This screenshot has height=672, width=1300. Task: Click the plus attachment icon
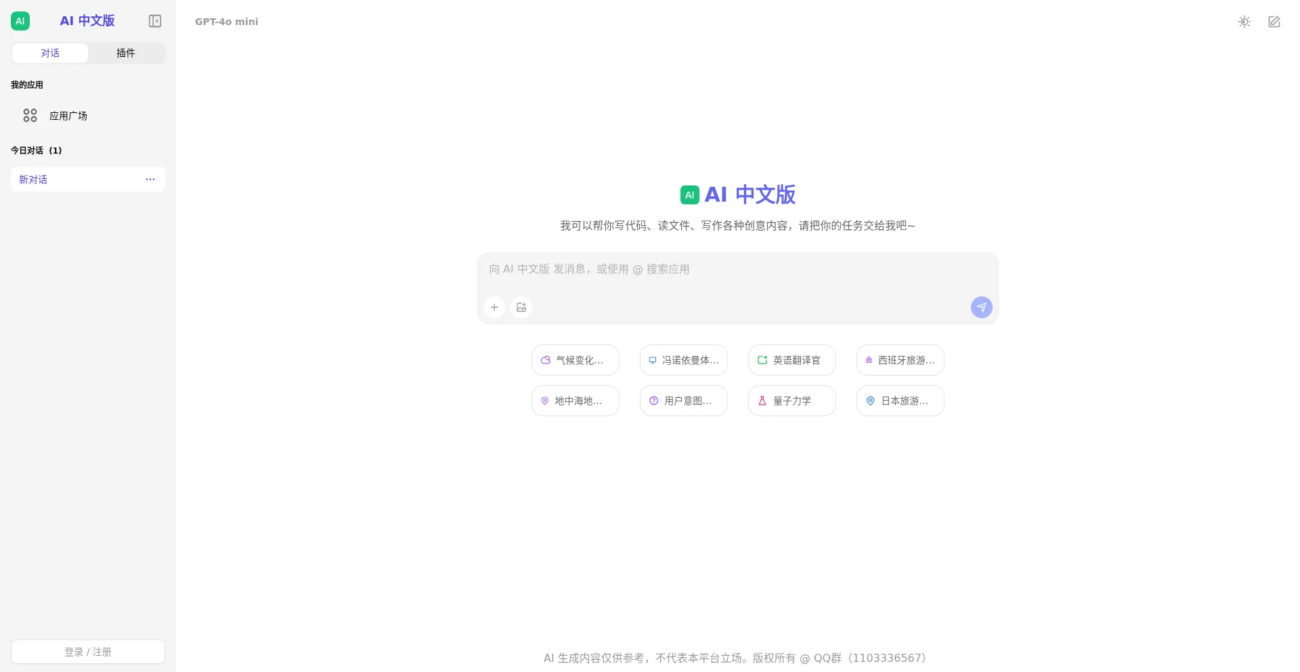pyautogui.click(x=494, y=307)
